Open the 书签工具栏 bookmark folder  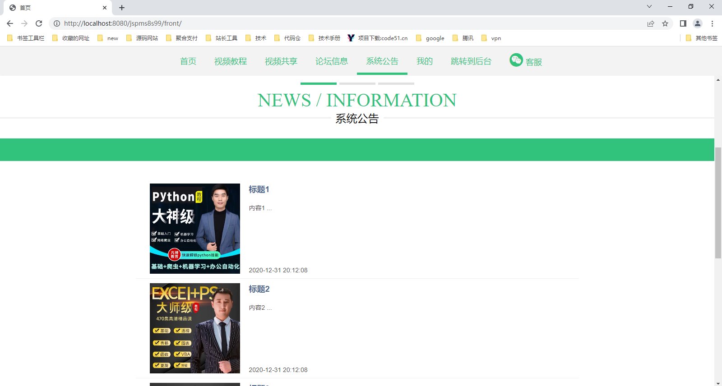pos(26,38)
